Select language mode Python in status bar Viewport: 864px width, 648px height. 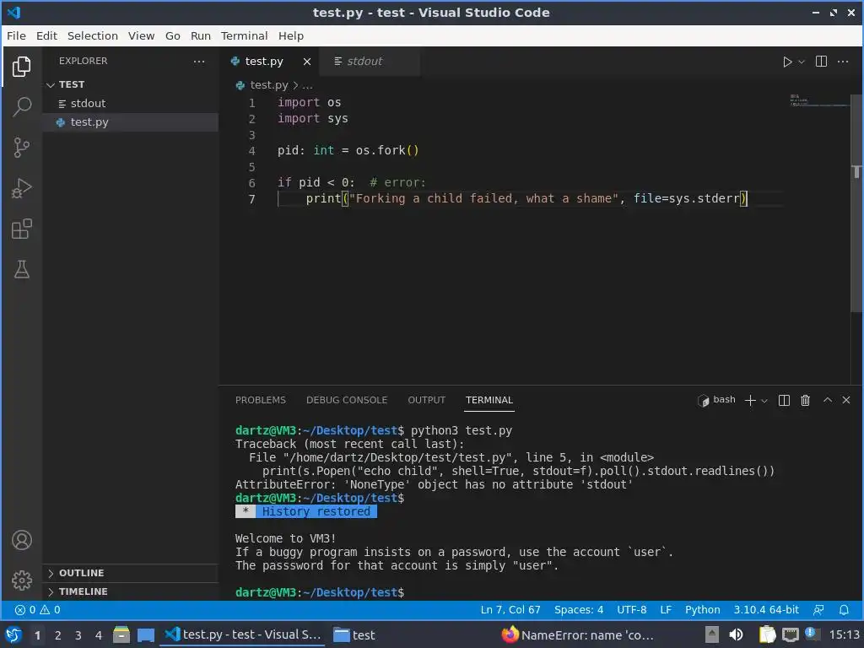click(703, 610)
